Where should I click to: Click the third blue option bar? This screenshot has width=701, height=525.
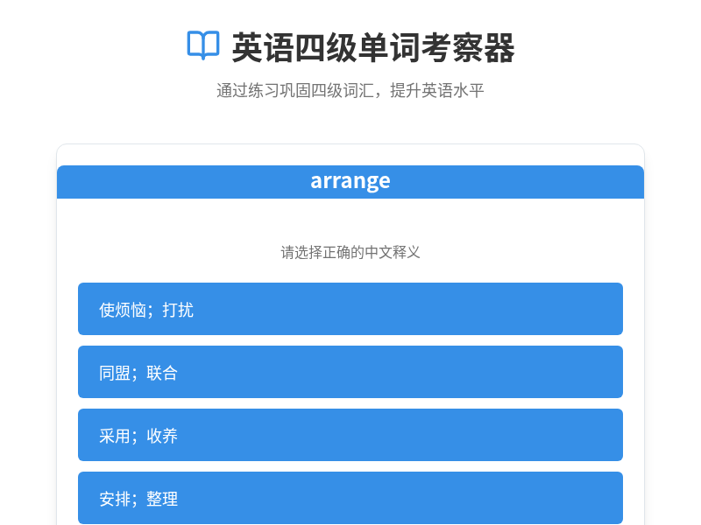click(350, 435)
